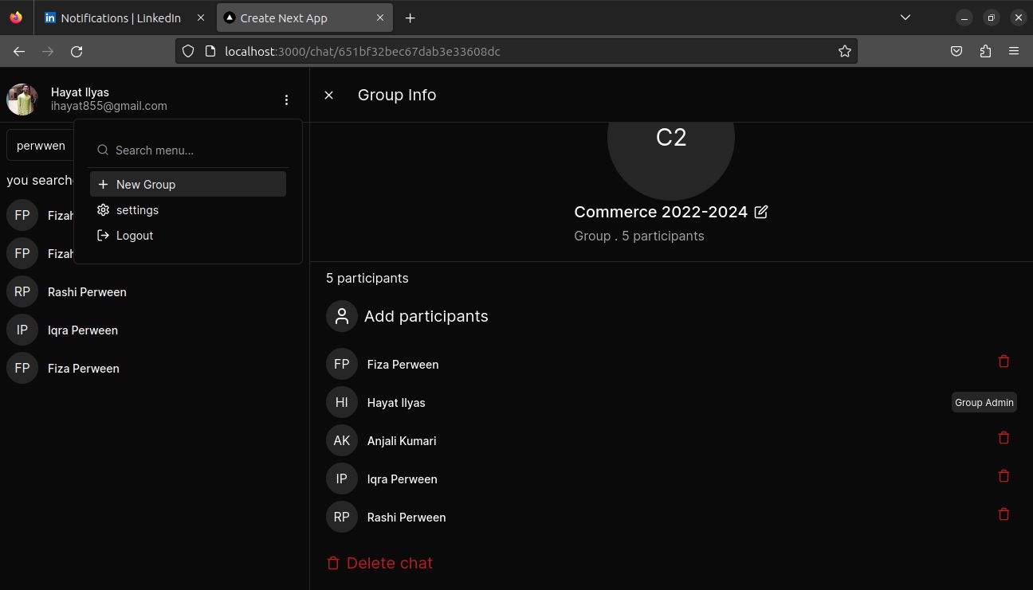Viewport: 1033px width, 590px height.
Task: Click the edit group name pencil icon
Action: 761,212
